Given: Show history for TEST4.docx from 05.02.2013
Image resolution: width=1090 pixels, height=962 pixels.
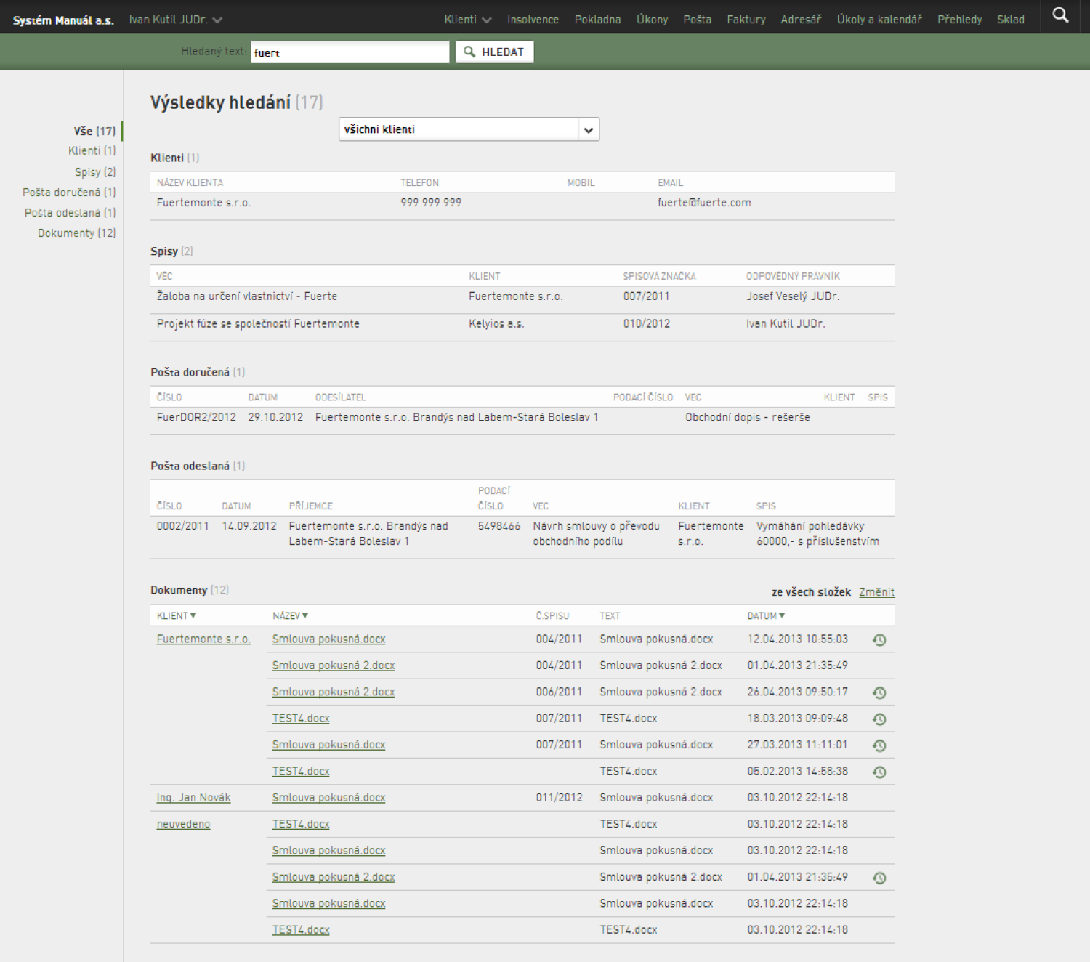Looking at the screenshot, I should point(879,772).
